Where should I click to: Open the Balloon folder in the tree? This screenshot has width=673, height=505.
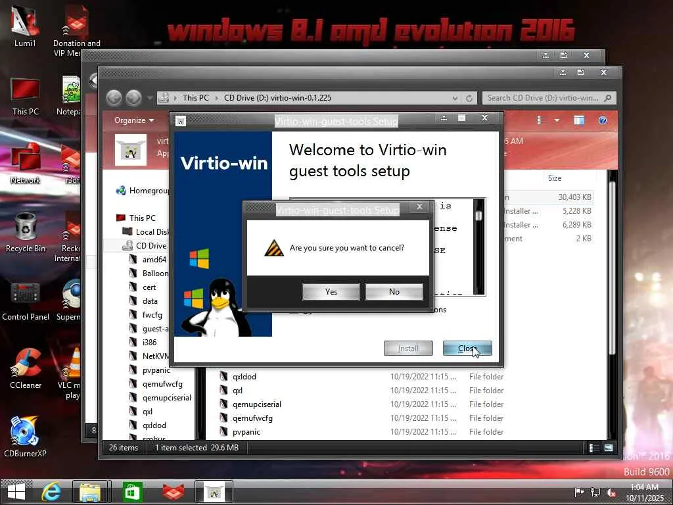click(149, 273)
